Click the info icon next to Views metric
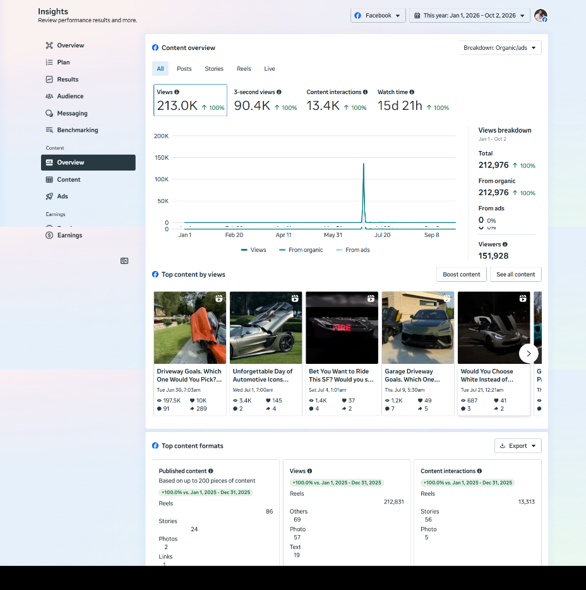This screenshot has width=586, height=590. (x=177, y=92)
